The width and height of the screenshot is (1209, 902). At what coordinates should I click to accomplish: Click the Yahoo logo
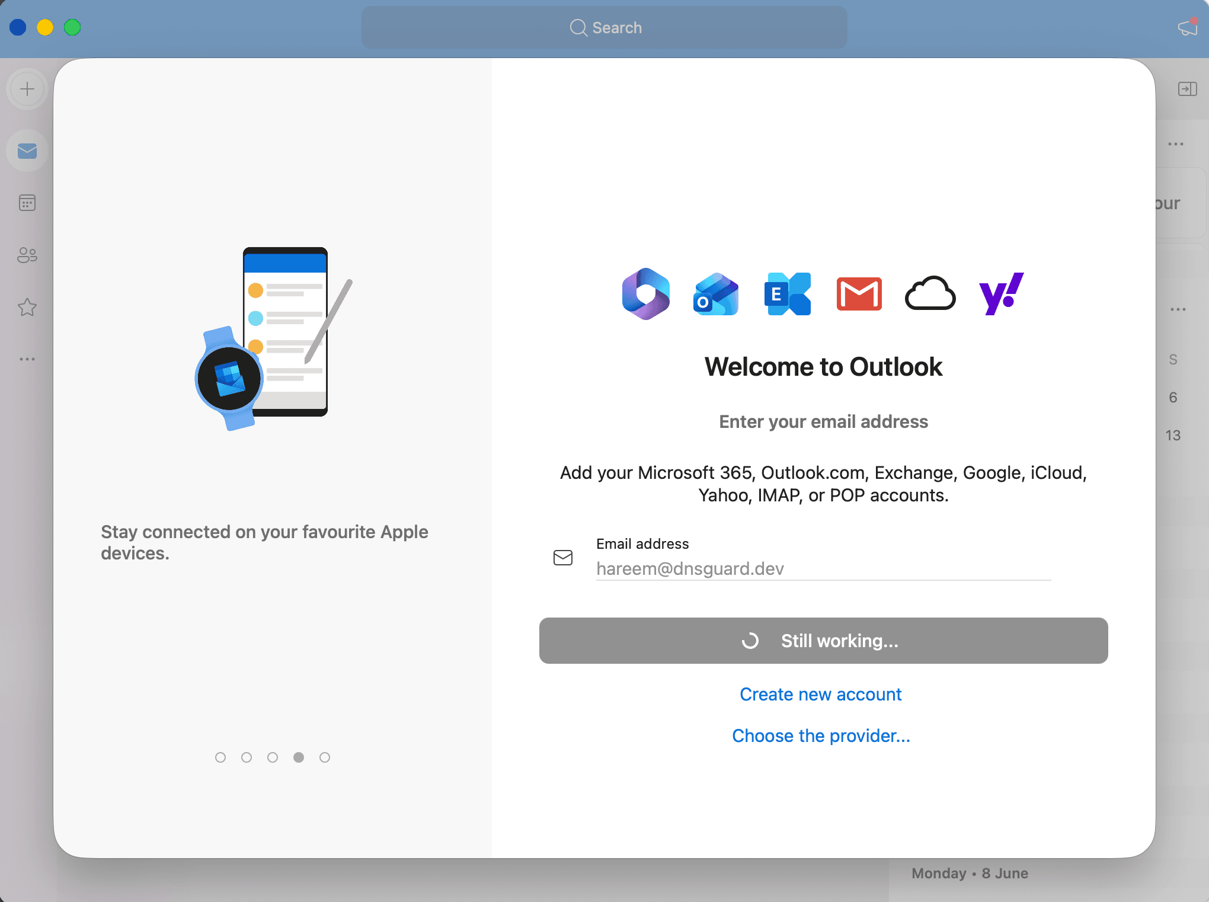[1001, 294]
